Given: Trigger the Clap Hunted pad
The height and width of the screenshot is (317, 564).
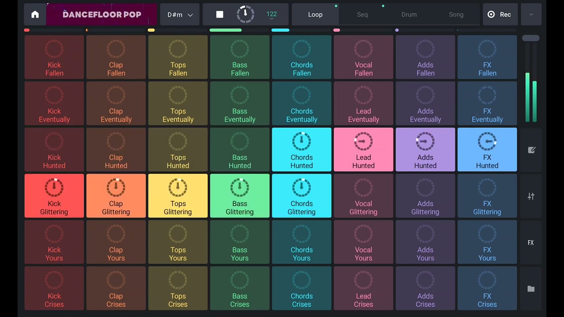Looking at the screenshot, I should click(116, 150).
